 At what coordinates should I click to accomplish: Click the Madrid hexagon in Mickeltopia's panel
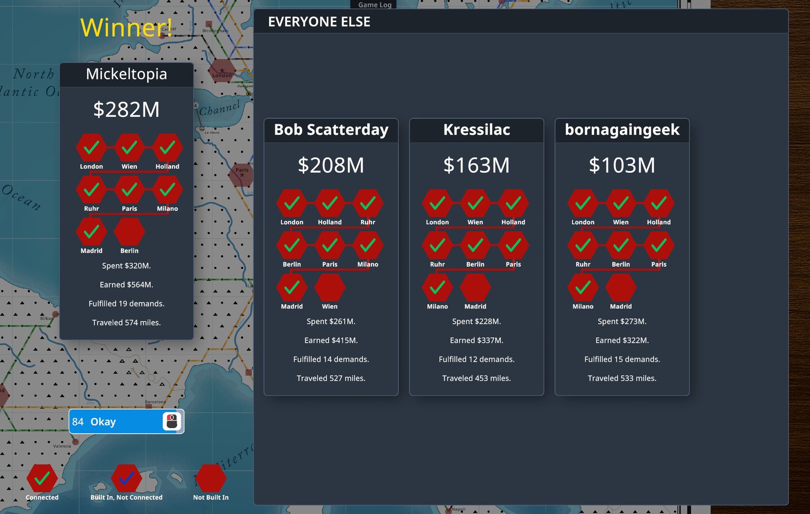91,233
